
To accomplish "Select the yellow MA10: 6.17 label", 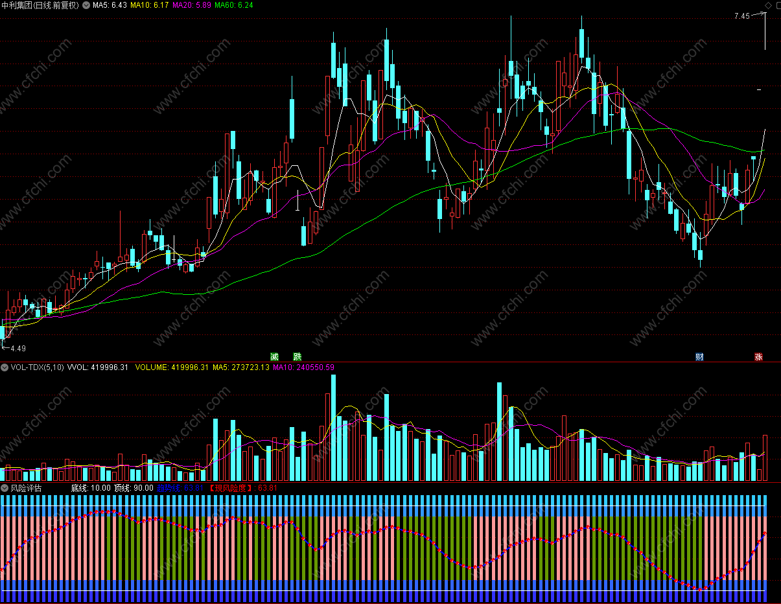I will click(x=150, y=5).
